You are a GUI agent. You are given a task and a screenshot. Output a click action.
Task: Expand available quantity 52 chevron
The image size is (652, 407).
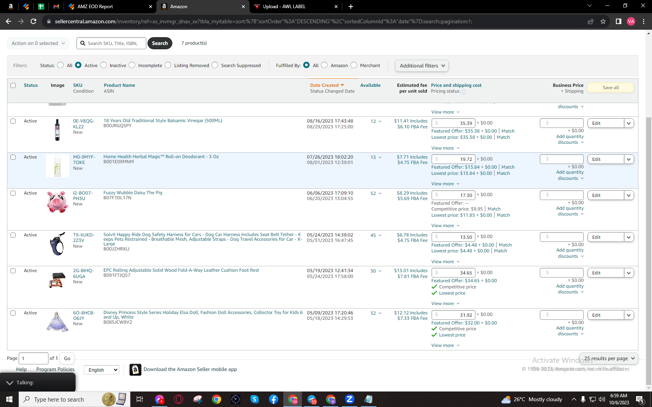[x=380, y=193]
